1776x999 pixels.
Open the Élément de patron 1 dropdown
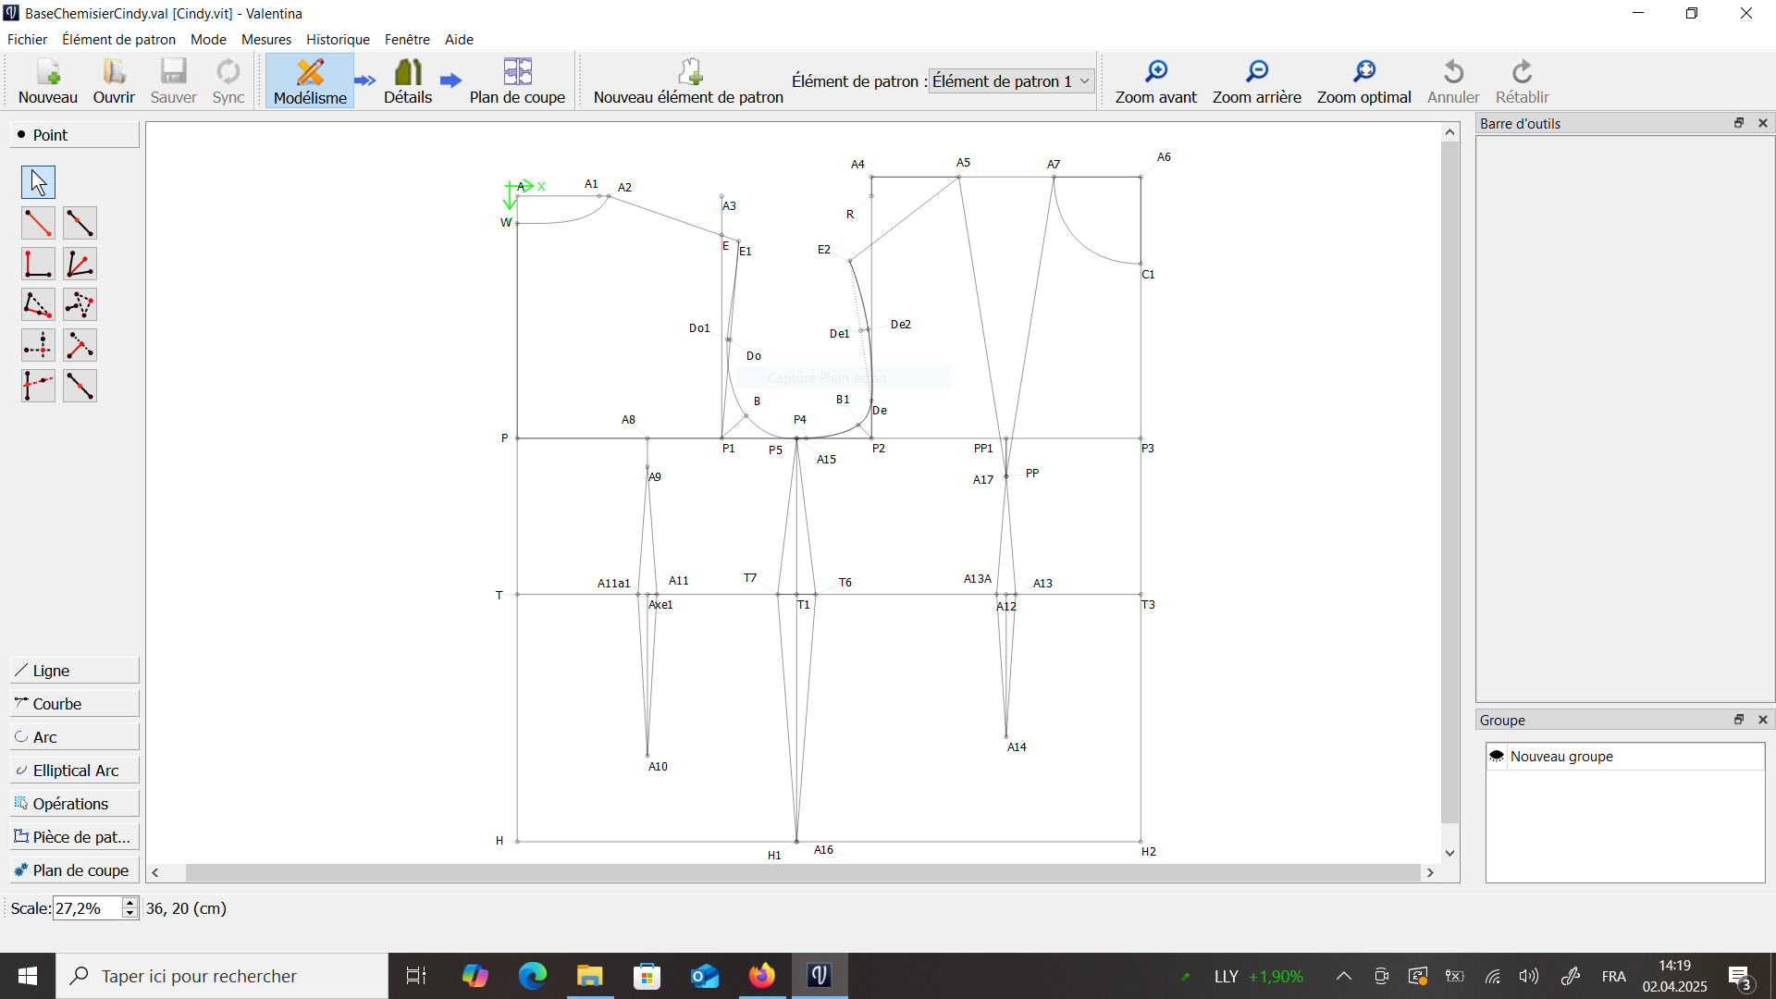click(1011, 81)
